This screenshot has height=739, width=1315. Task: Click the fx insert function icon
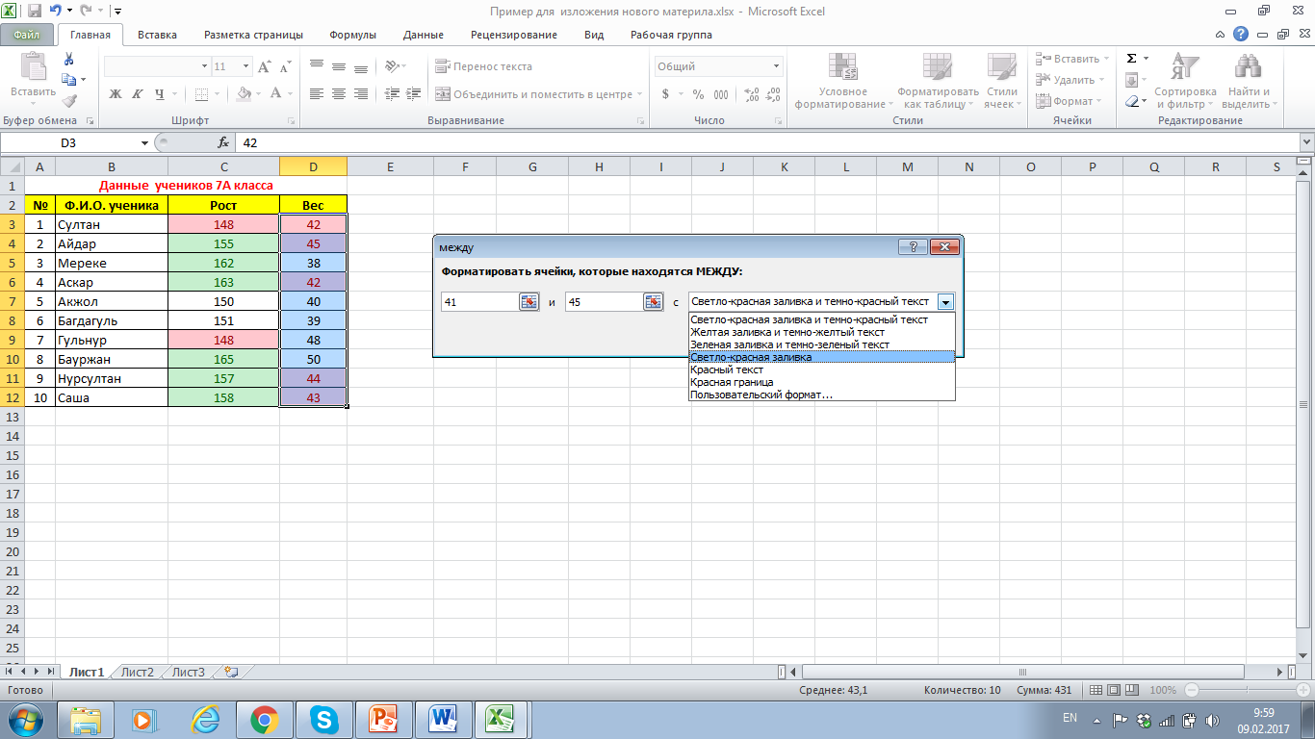(223, 142)
